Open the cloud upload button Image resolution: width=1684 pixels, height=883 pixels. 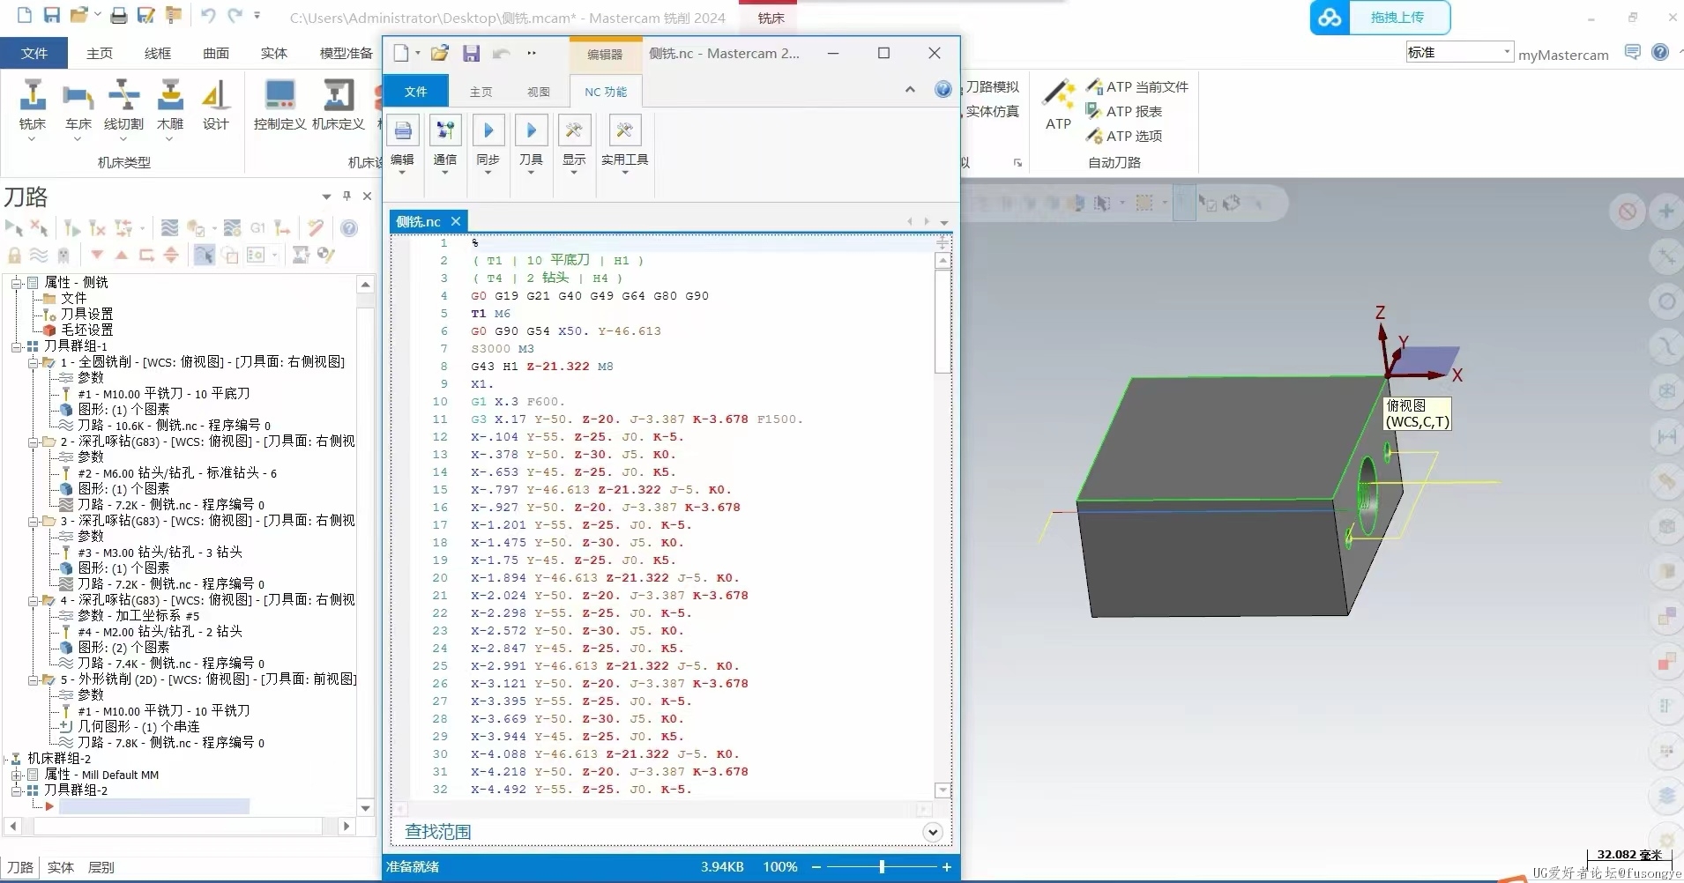[1380, 18]
